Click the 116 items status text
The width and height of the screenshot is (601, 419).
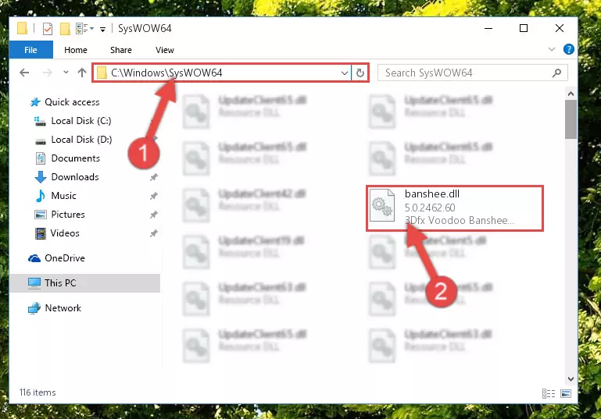tap(38, 392)
